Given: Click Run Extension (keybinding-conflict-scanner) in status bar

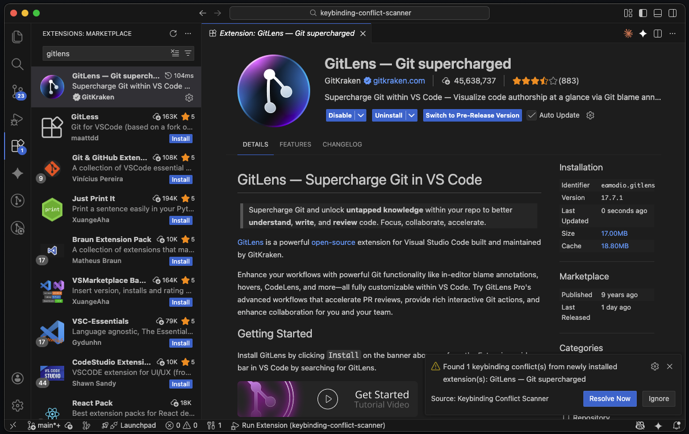Looking at the screenshot, I should (x=308, y=425).
